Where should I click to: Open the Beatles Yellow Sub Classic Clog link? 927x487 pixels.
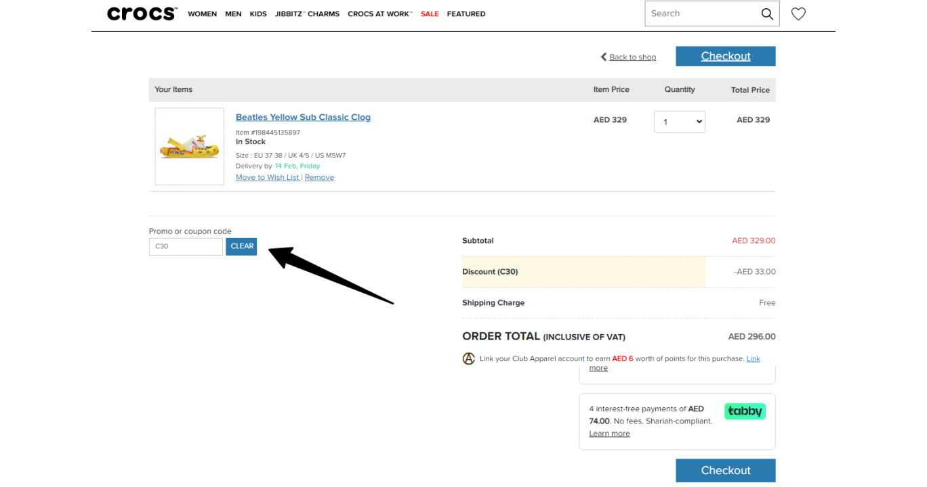point(303,117)
